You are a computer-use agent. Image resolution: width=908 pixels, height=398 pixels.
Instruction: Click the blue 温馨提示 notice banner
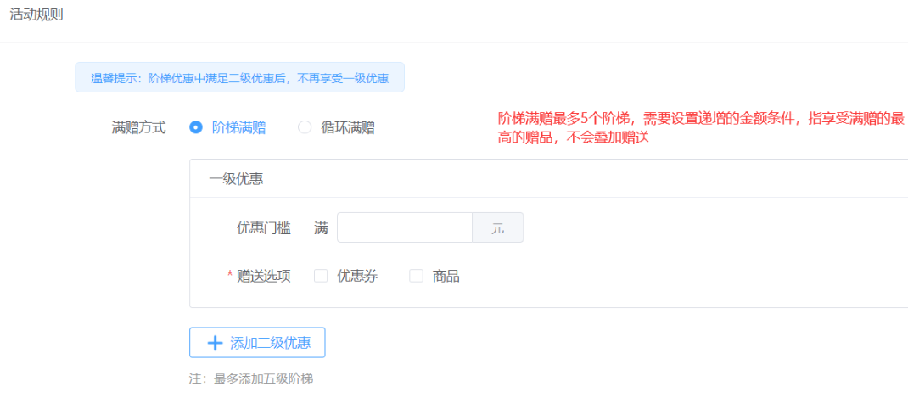point(240,77)
